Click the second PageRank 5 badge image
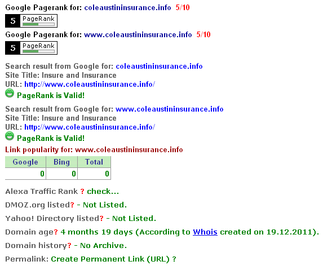The image size is (323, 270). coord(31,48)
